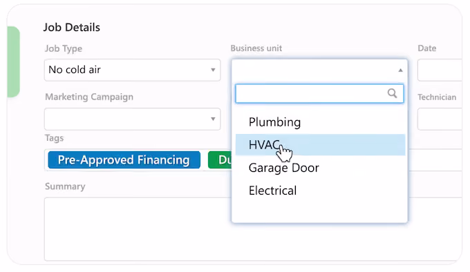Click the Technician input field
The width and height of the screenshot is (470, 272).
[x=440, y=119]
